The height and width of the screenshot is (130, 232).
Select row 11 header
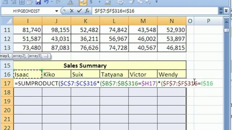coord(7,30)
